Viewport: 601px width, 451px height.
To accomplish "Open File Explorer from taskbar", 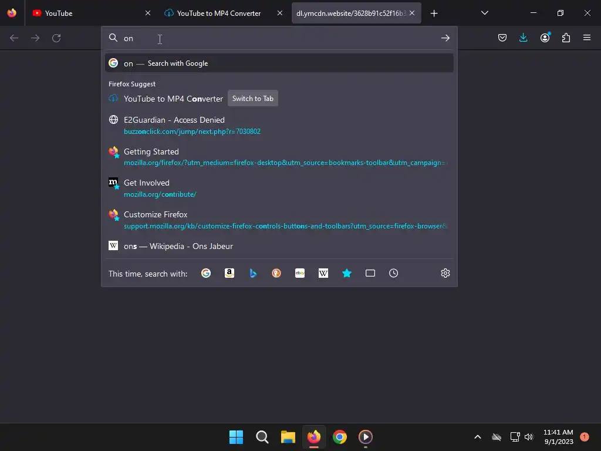I will click(x=288, y=437).
